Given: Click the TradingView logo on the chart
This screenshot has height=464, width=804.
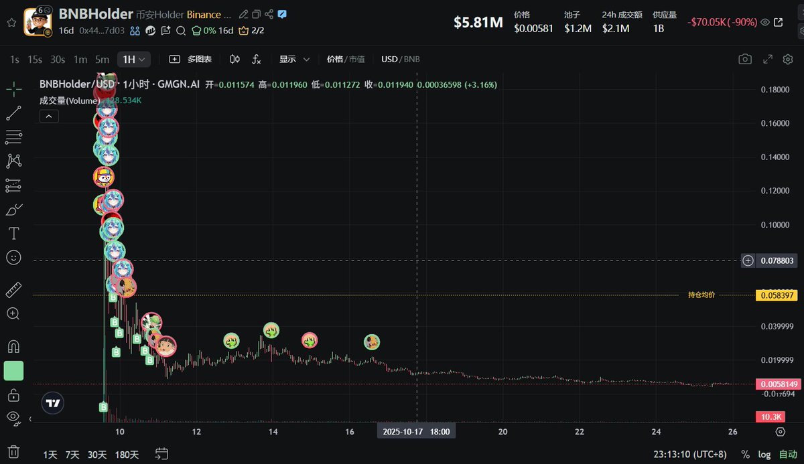Looking at the screenshot, I should click(53, 404).
